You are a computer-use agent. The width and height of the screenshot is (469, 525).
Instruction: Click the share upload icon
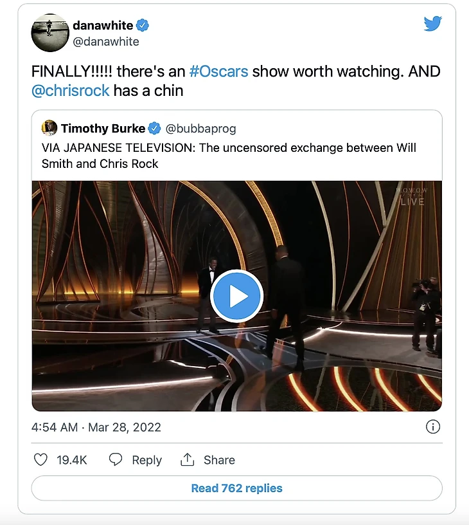point(188,459)
